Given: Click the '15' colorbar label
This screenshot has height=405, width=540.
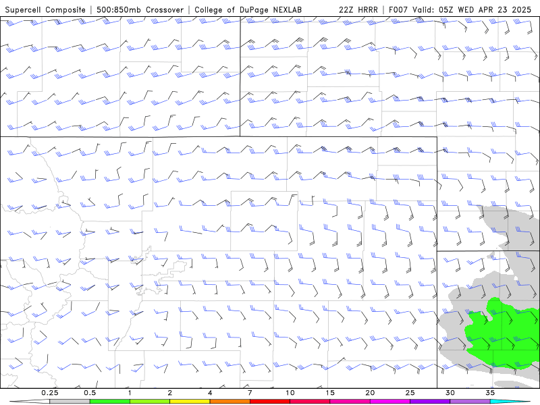Looking at the screenshot, I should click(330, 393).
